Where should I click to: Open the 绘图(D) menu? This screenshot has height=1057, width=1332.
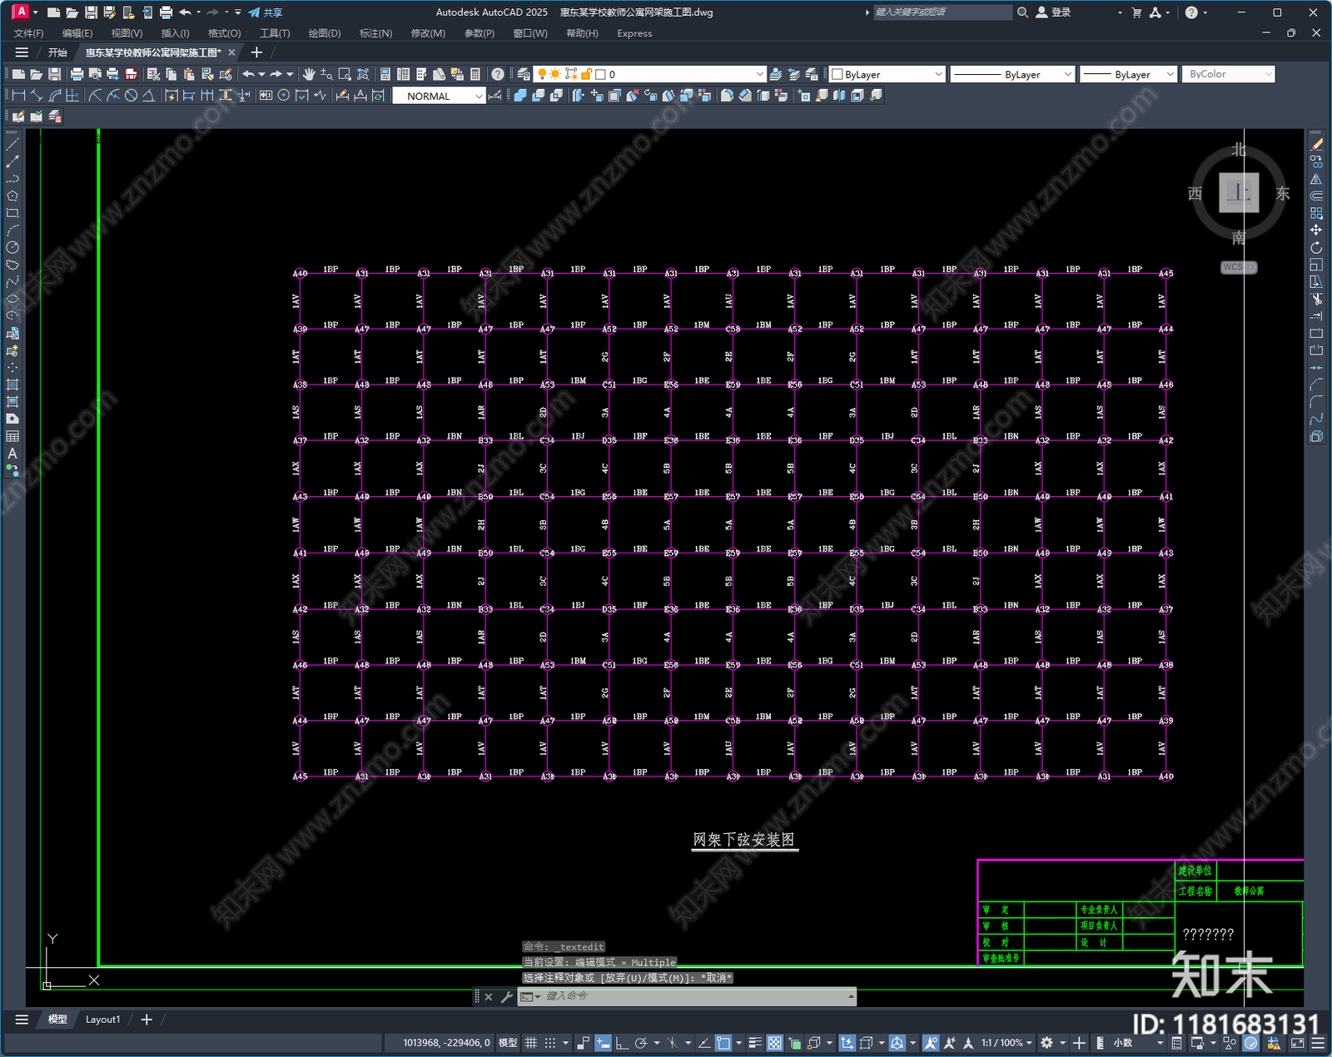click(325, 33)
